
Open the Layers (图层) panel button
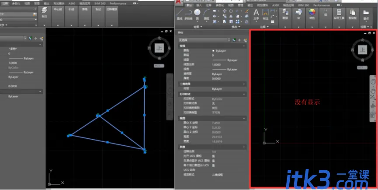click(285, 14)
